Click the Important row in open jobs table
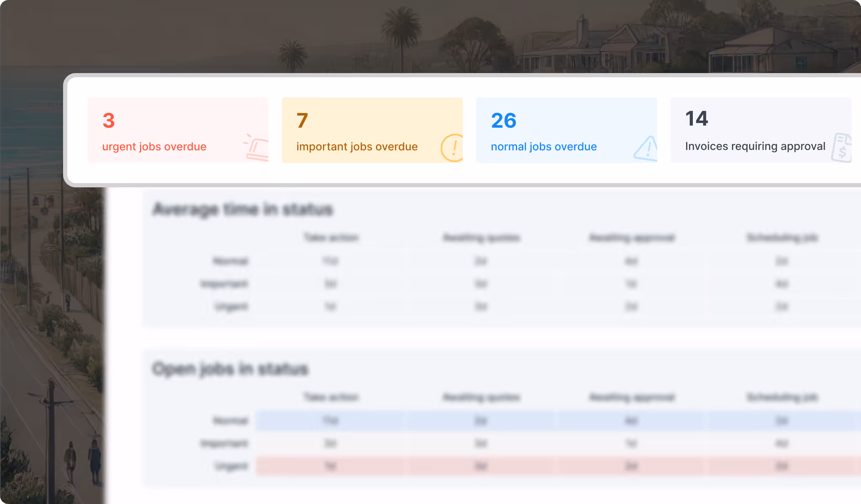Screen dimensions: 861x504 click(481, 444)
